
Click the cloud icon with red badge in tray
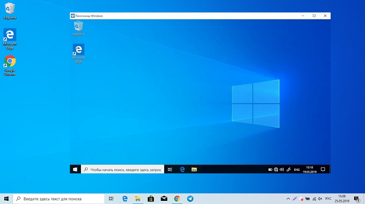tap(301, 199)
